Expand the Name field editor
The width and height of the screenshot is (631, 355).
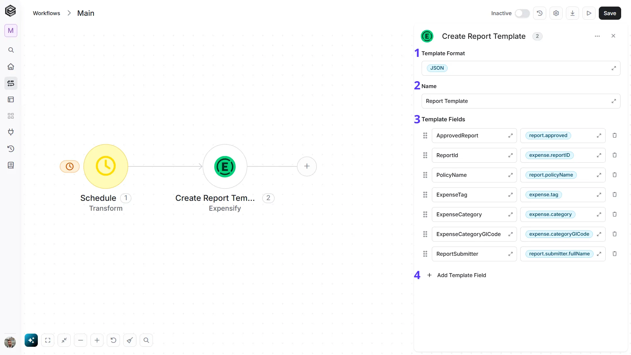click(x=614, y=101)
